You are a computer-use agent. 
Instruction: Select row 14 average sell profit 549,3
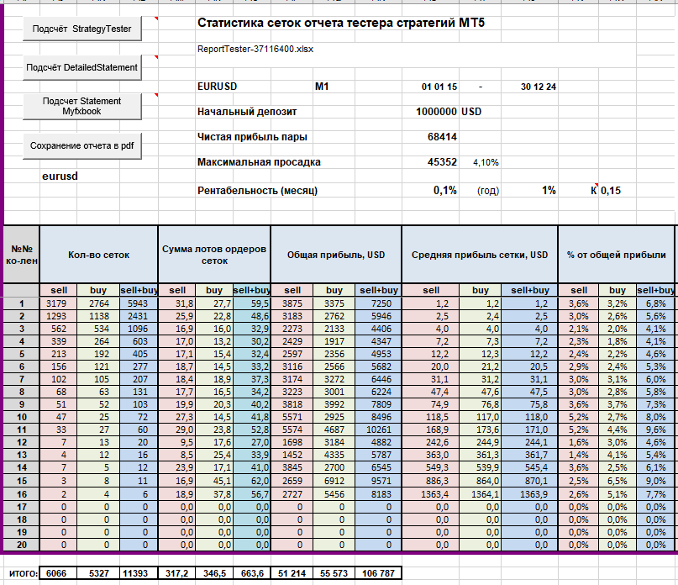click(x=431, y=467)
